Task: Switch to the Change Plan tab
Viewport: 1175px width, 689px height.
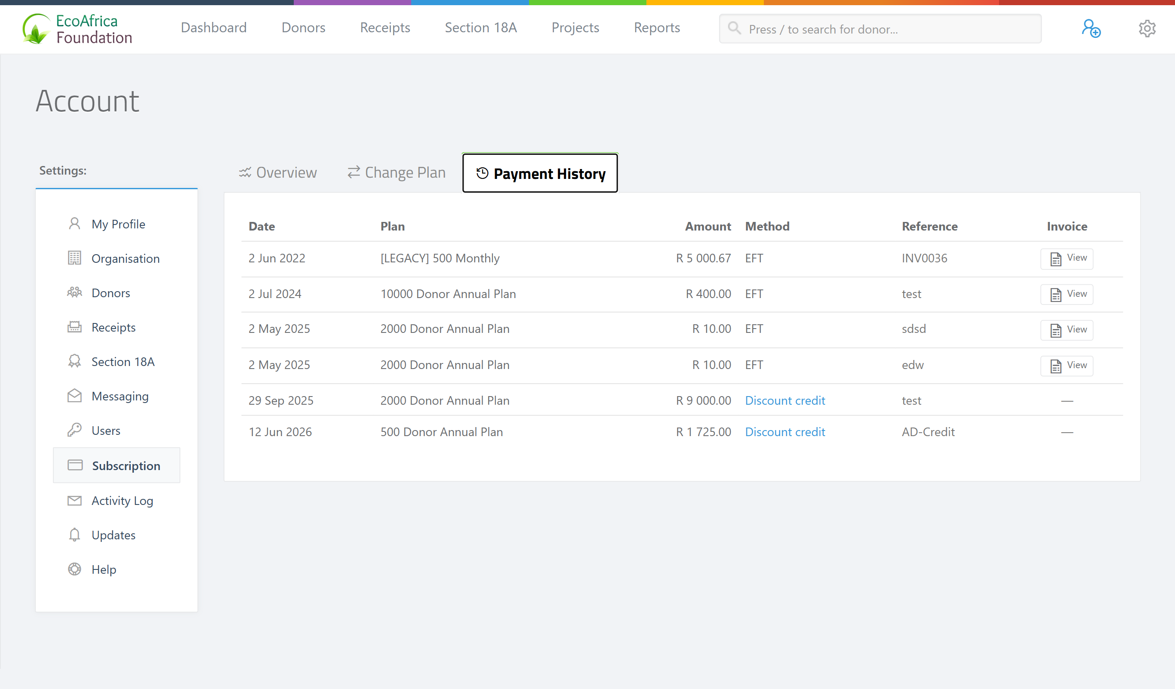Action: tap(397, 172)
